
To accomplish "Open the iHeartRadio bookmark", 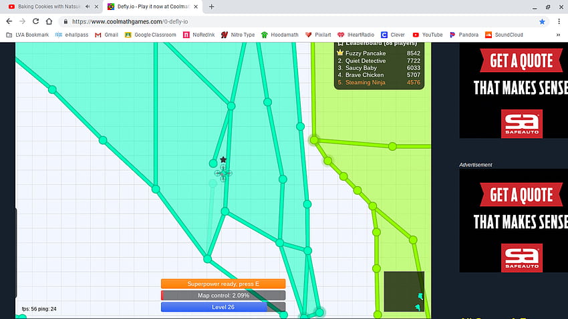I will (x=356, y=35).
